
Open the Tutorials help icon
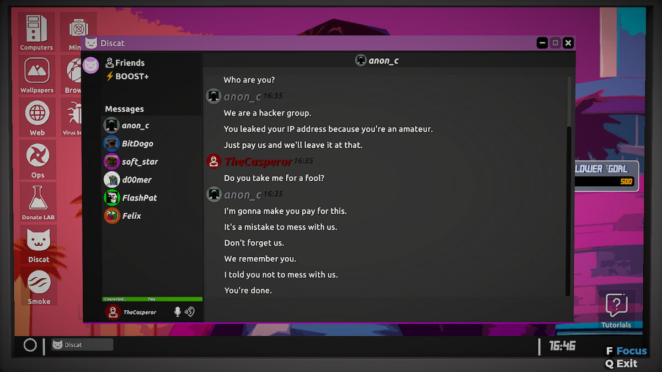pyautogui.click(x=616, y=310)
